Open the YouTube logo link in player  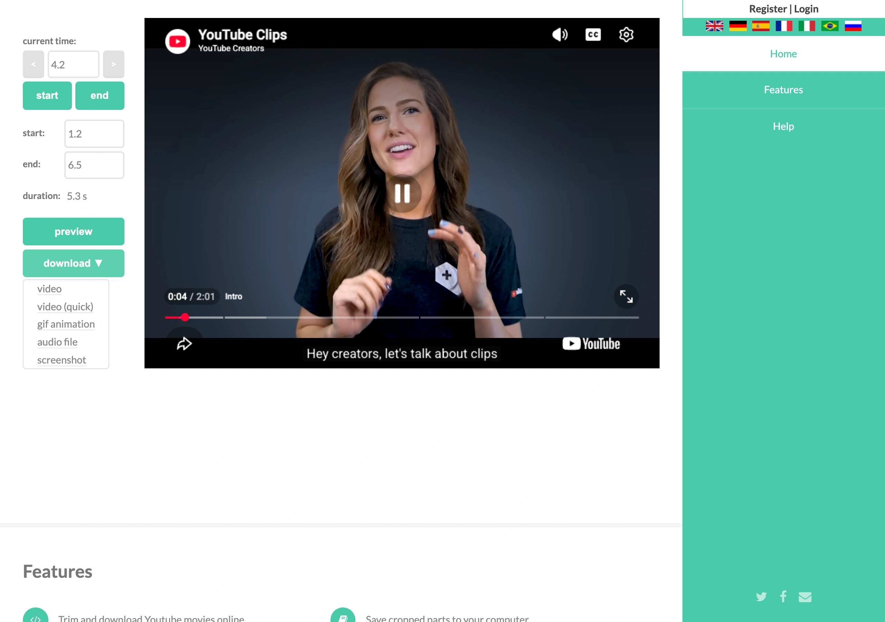pos(591,343)
